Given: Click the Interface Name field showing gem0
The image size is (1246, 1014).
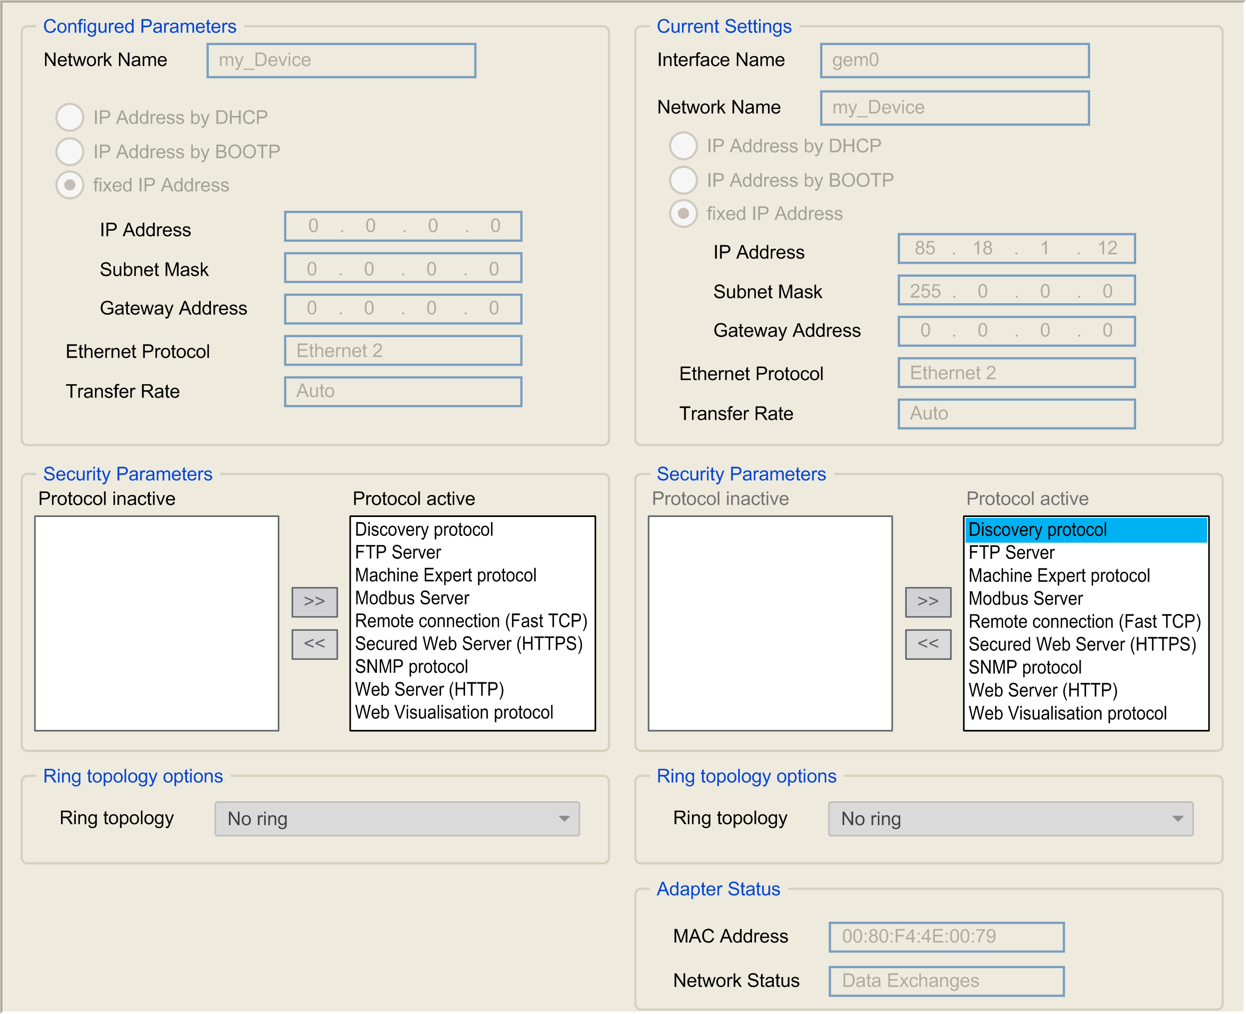Looking at the screenshot, I should pyautogui.click(x=954, y=60).
